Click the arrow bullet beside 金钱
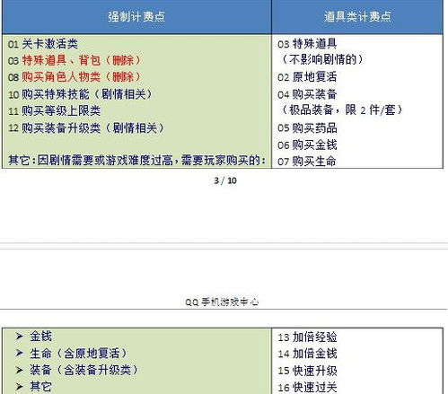The height and width of the screenshot is (394, 448). pos(20,337)
